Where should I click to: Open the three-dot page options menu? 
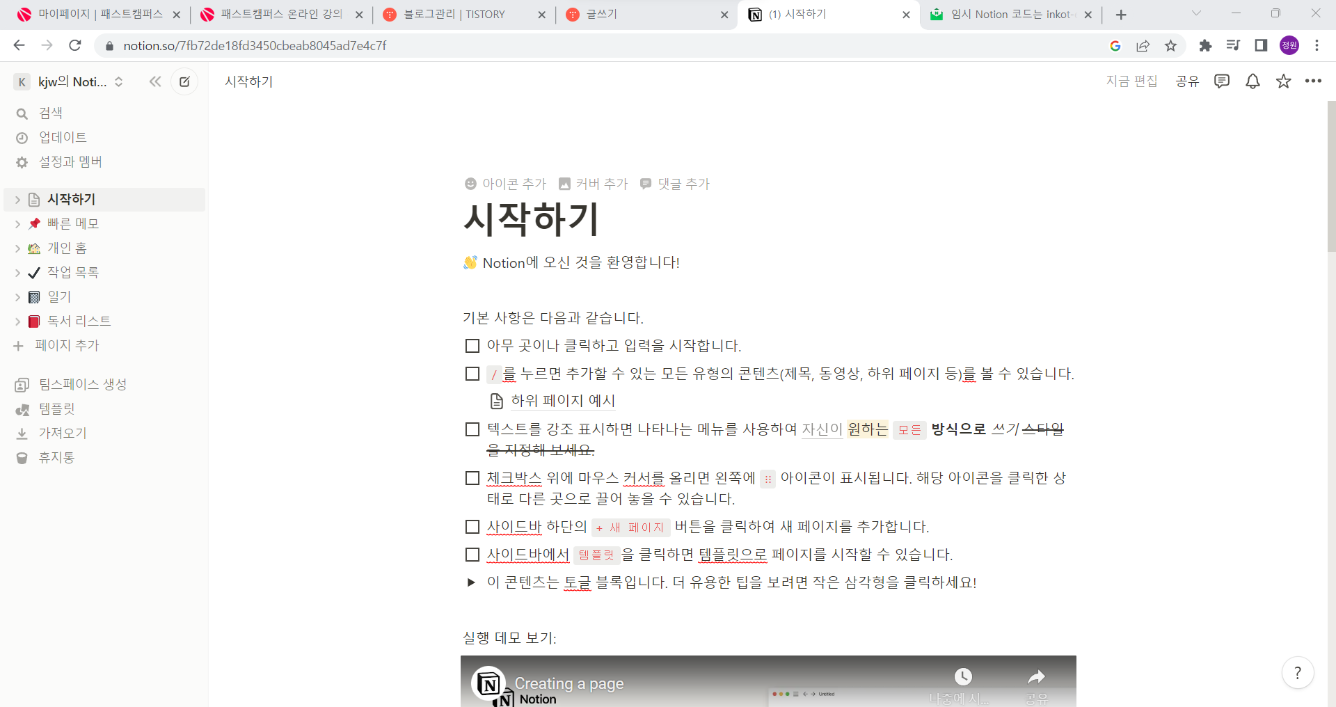(x=1313, y=81)
